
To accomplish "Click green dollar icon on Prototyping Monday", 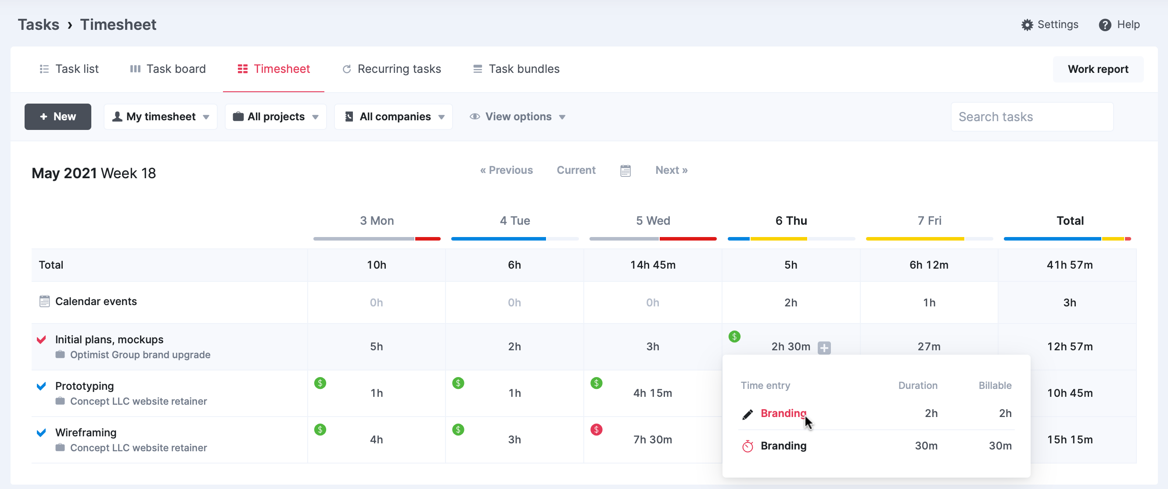I will click(320, 383).
